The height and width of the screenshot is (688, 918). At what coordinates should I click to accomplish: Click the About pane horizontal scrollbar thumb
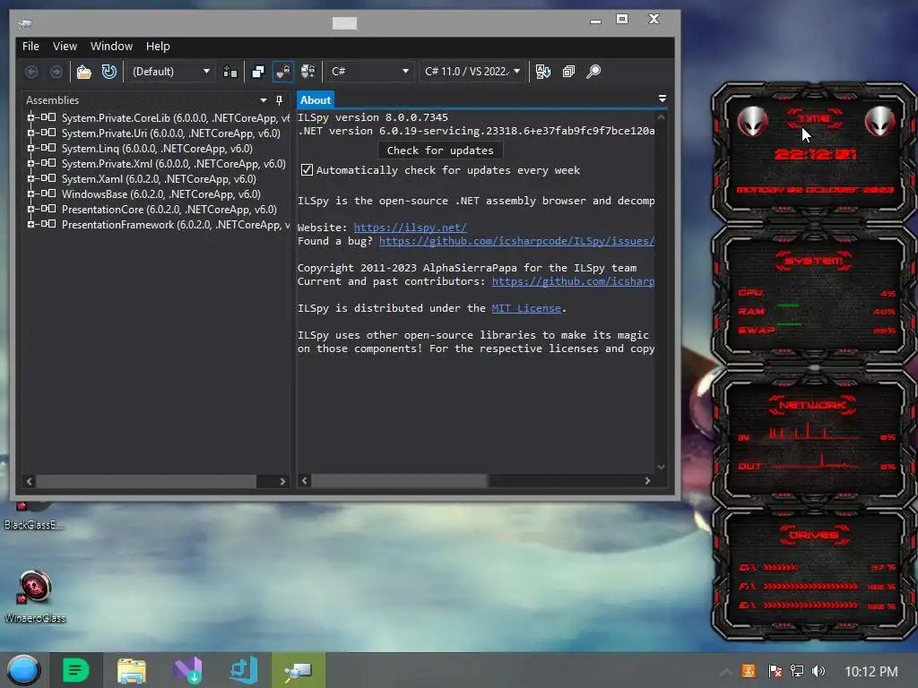pos(399,480)
